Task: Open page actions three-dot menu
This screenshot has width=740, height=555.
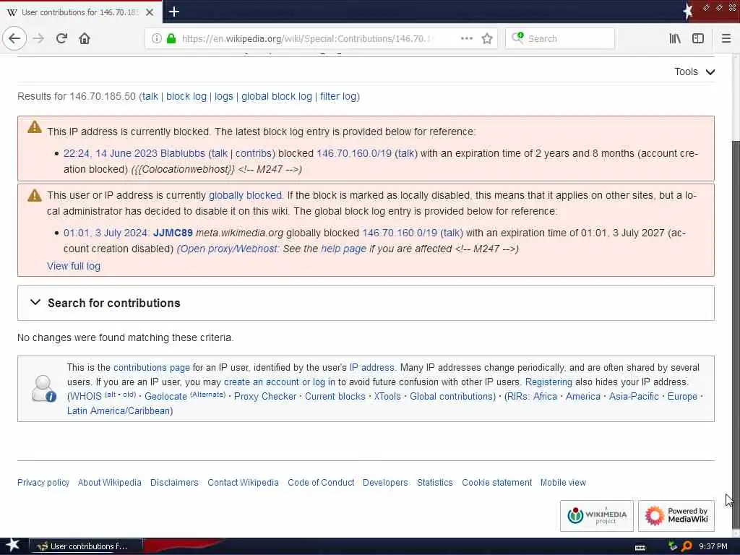Action: coord(466,39)
